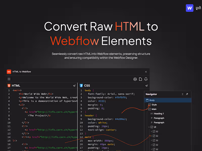The width and height of the screenshot is (202, 151).
Task: Click the 'HTML to Webflow' title text
Action: point(22,72)
